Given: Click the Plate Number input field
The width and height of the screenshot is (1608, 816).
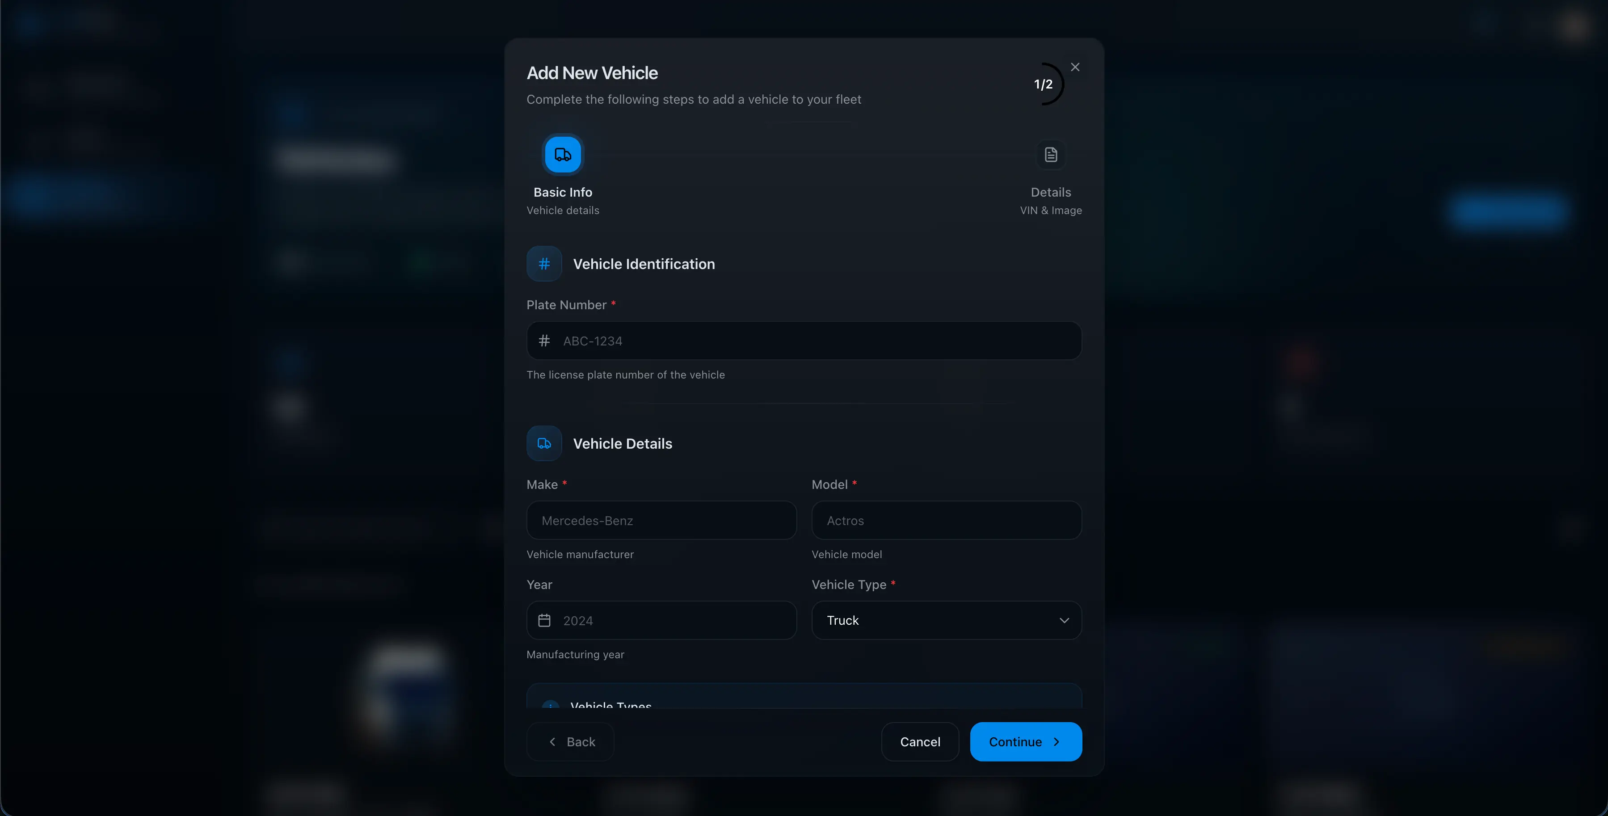Looking at the screenshot, I should pos(803,340).
